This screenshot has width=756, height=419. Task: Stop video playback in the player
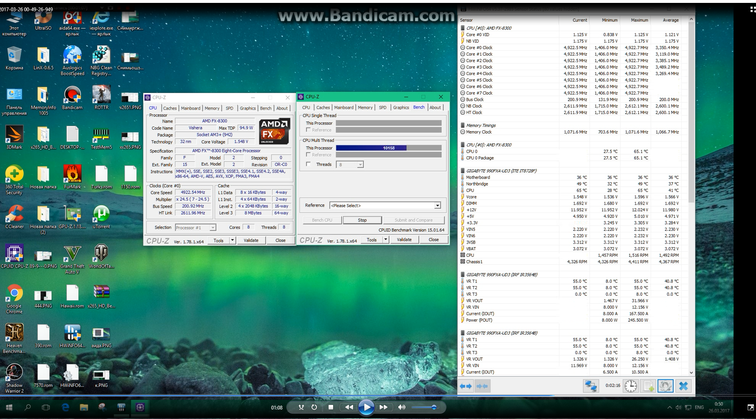331,407
